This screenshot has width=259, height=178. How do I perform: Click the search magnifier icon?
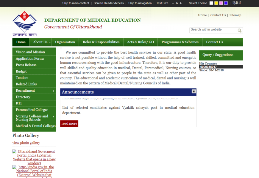pyautogui.click(x=240, y=31)
